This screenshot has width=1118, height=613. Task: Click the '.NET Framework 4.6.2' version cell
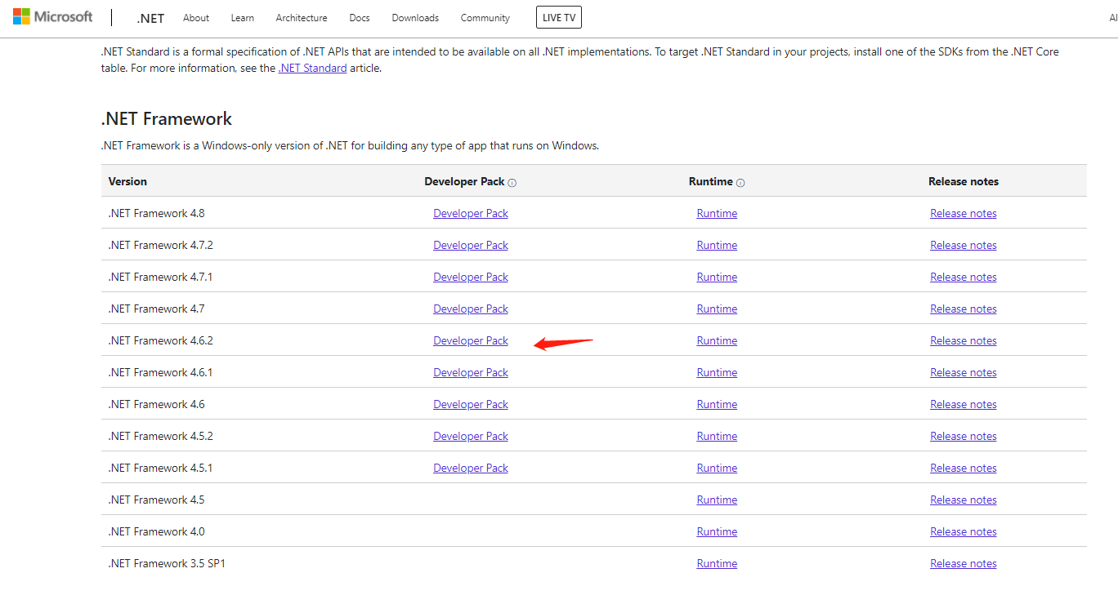point(160,340)
